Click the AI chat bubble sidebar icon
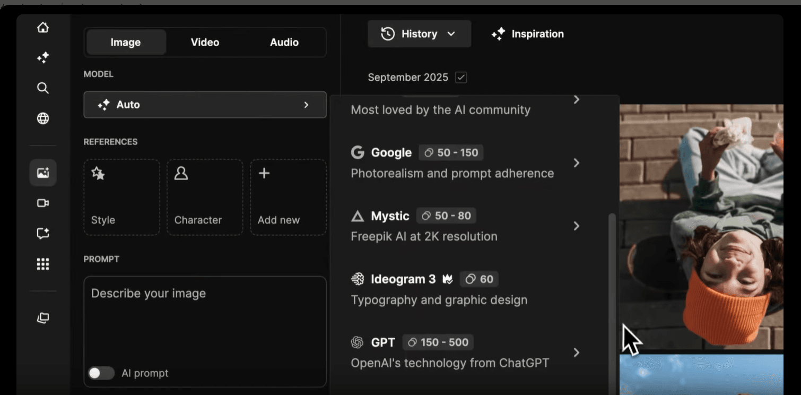The image size is (801, 395). (x=43, y=234)
